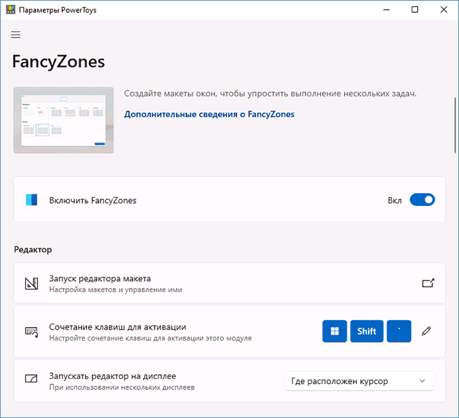This screenshot has height=418, width=459.
Task: Click the Windows key shortcut button
Action: coord(334,331)
